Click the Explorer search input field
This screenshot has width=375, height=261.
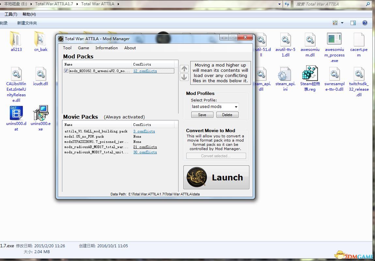(330, 4)
